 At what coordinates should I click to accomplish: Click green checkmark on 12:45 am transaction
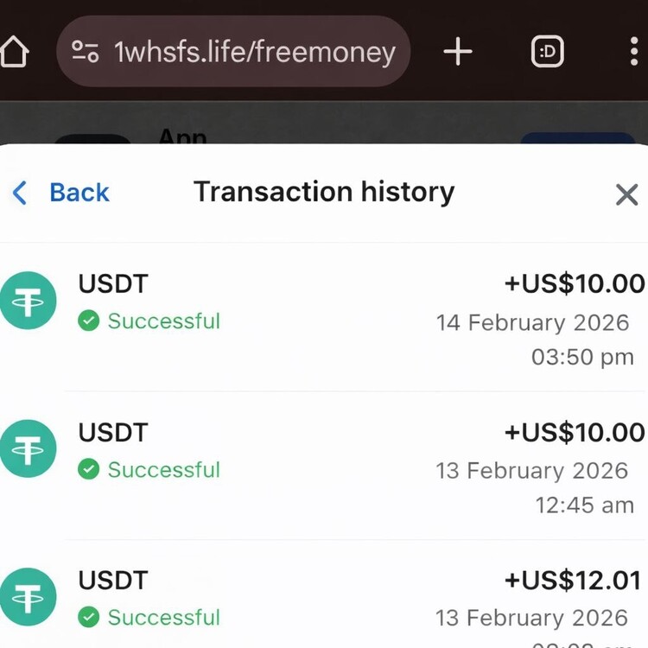coord(88,469)
